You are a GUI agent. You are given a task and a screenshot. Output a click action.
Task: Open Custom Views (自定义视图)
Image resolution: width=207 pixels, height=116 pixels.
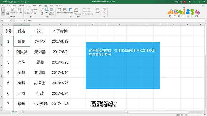point(19,11)
